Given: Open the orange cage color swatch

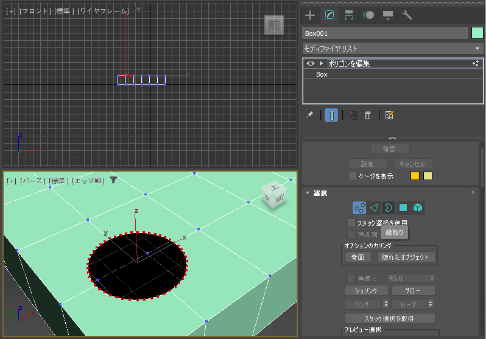Looking at the screenshot, I should tap(415, 176).
